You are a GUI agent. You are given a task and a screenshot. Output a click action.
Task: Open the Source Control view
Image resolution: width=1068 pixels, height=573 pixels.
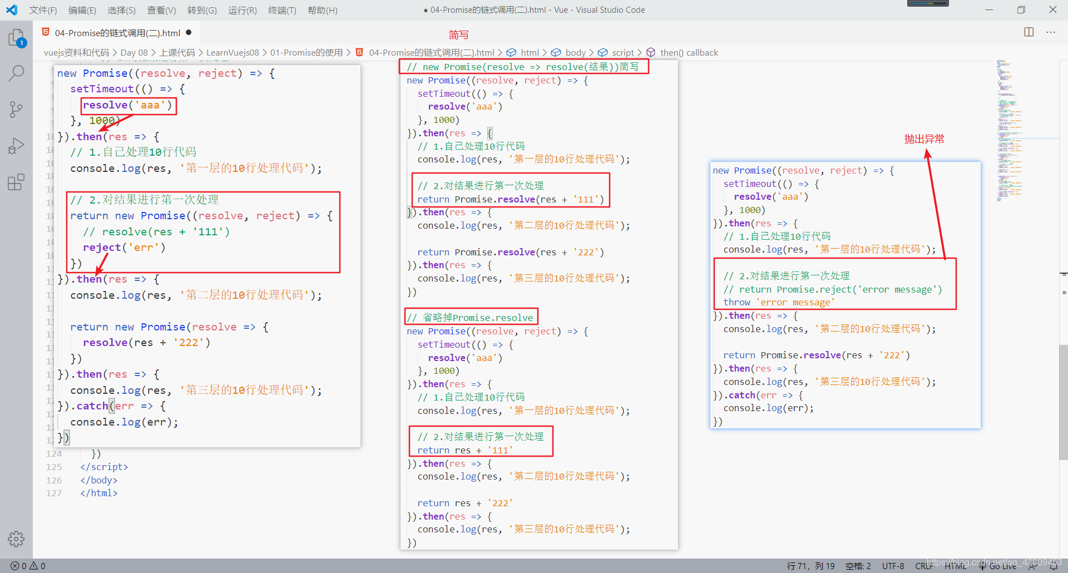coord(17,109)
